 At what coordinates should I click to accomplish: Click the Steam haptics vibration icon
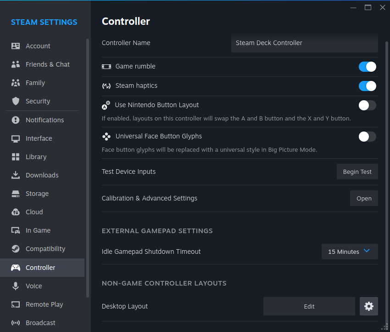click(x=106, y=86)
